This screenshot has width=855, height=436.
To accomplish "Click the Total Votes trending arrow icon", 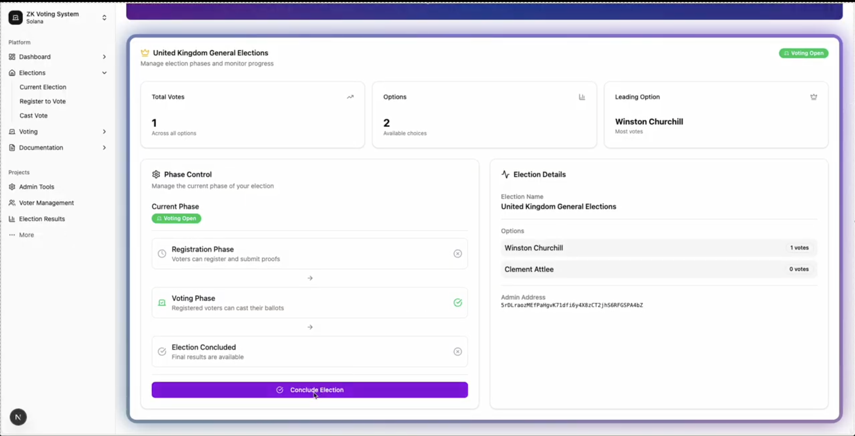I will pos(350,97).
